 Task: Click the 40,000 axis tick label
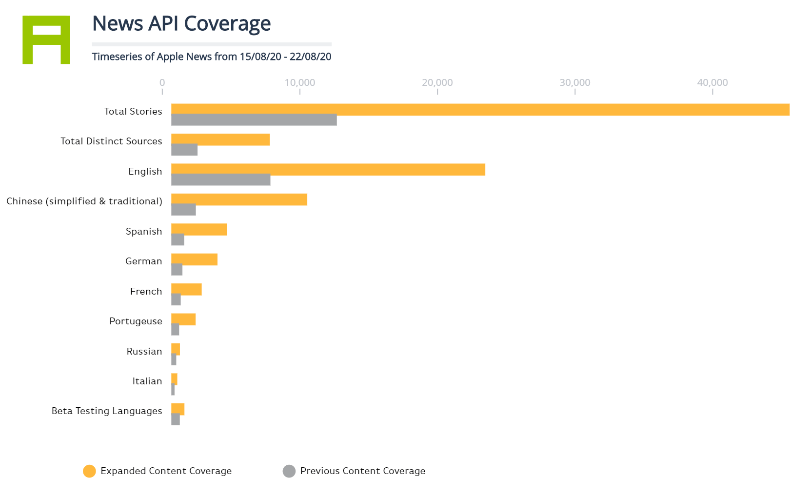(712, 83)
